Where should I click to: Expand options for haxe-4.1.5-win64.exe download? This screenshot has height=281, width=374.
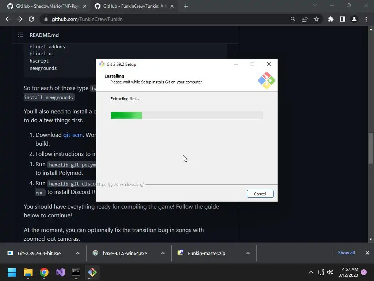coord(163,253)
